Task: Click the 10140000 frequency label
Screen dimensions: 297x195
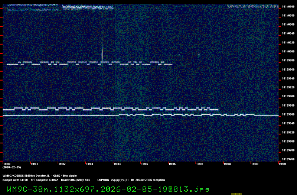Action: (x=288, y=52)
